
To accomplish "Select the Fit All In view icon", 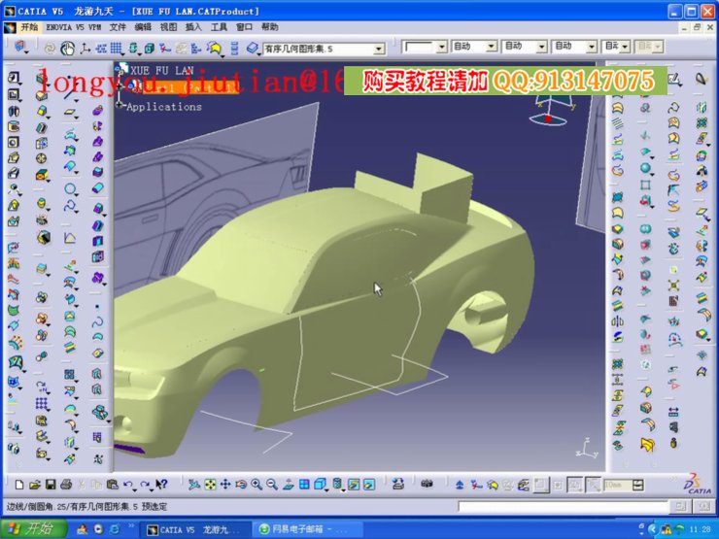I will (209, 484).
